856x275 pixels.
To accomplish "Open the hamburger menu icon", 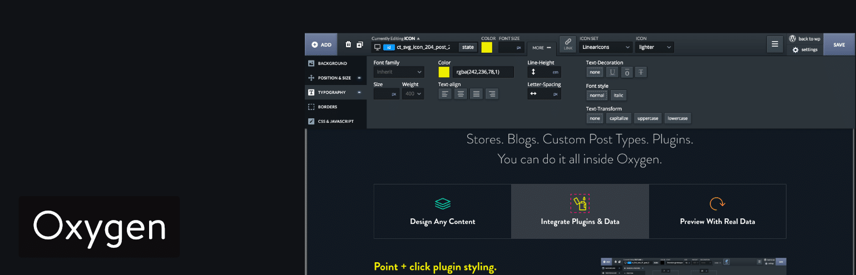I will [x=774, y=44].
